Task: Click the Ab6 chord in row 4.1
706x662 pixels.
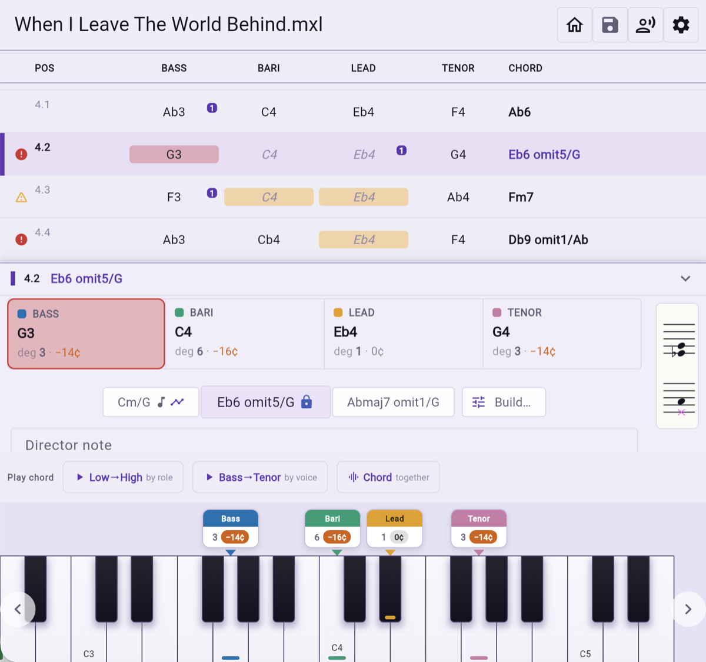Action: pos(519,112)
